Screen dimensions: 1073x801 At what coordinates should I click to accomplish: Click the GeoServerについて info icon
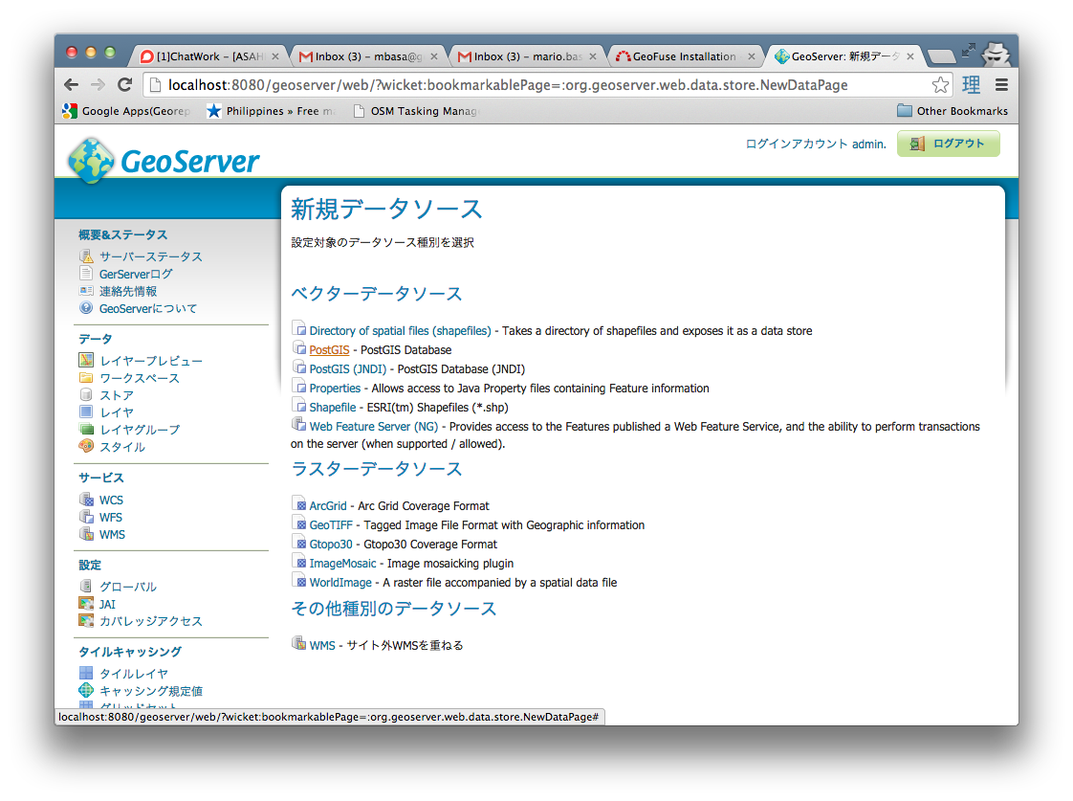(x=86, y=308)
